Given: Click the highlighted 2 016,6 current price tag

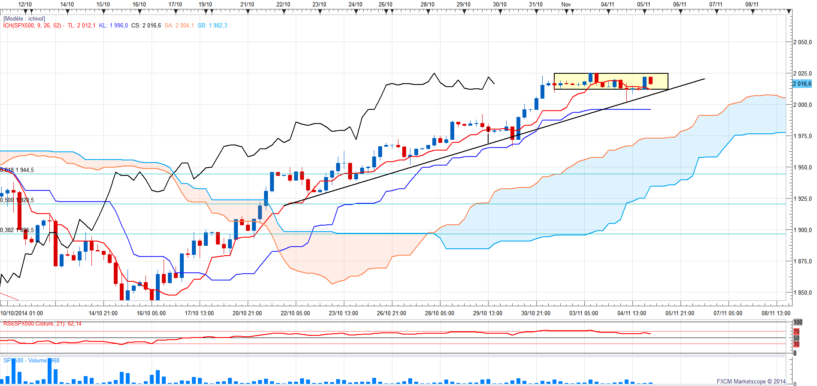Looking at the screenshot, I should click(802, 84).
